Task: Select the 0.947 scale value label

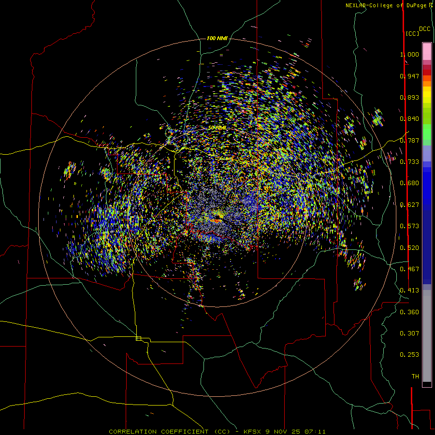Action: [x=409, y=76]
